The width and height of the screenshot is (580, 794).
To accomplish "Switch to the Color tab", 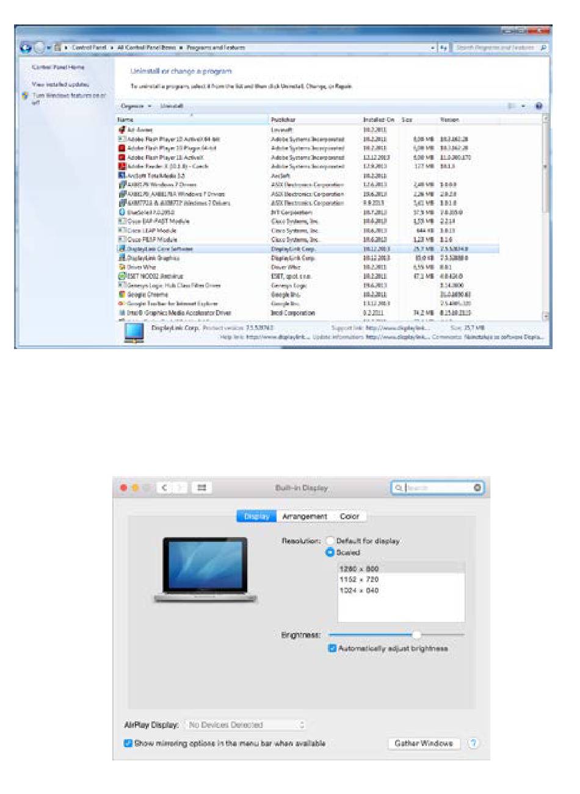I will coord(349,516).
